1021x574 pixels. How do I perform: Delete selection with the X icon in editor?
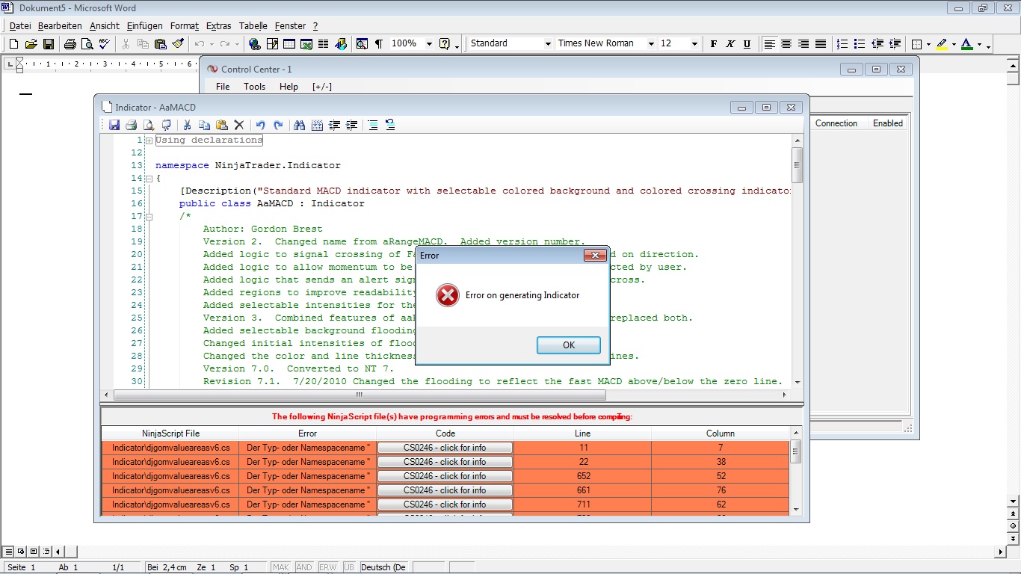[x=239, y=125]
